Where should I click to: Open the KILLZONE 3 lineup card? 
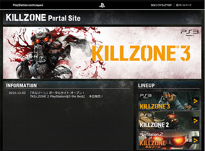169,101
